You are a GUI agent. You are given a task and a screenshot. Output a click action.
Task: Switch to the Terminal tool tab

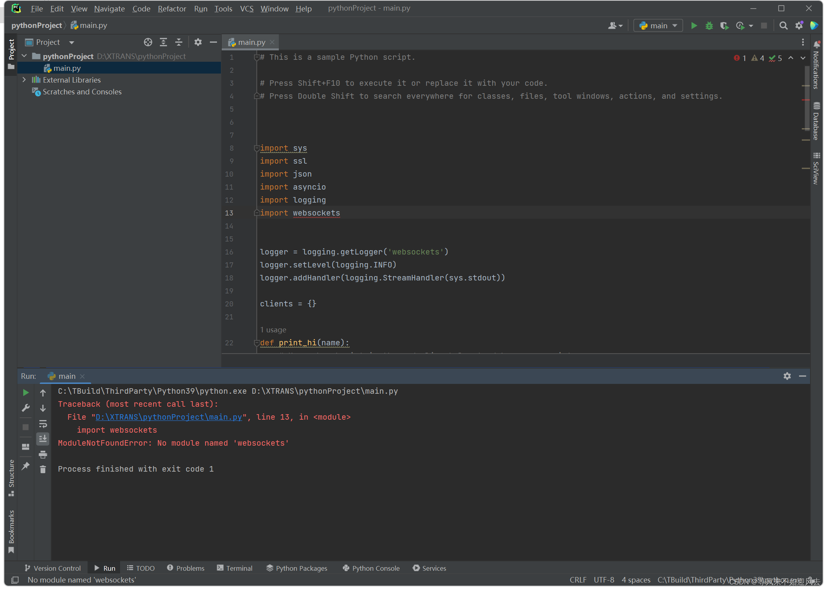(x=234, y=568)
